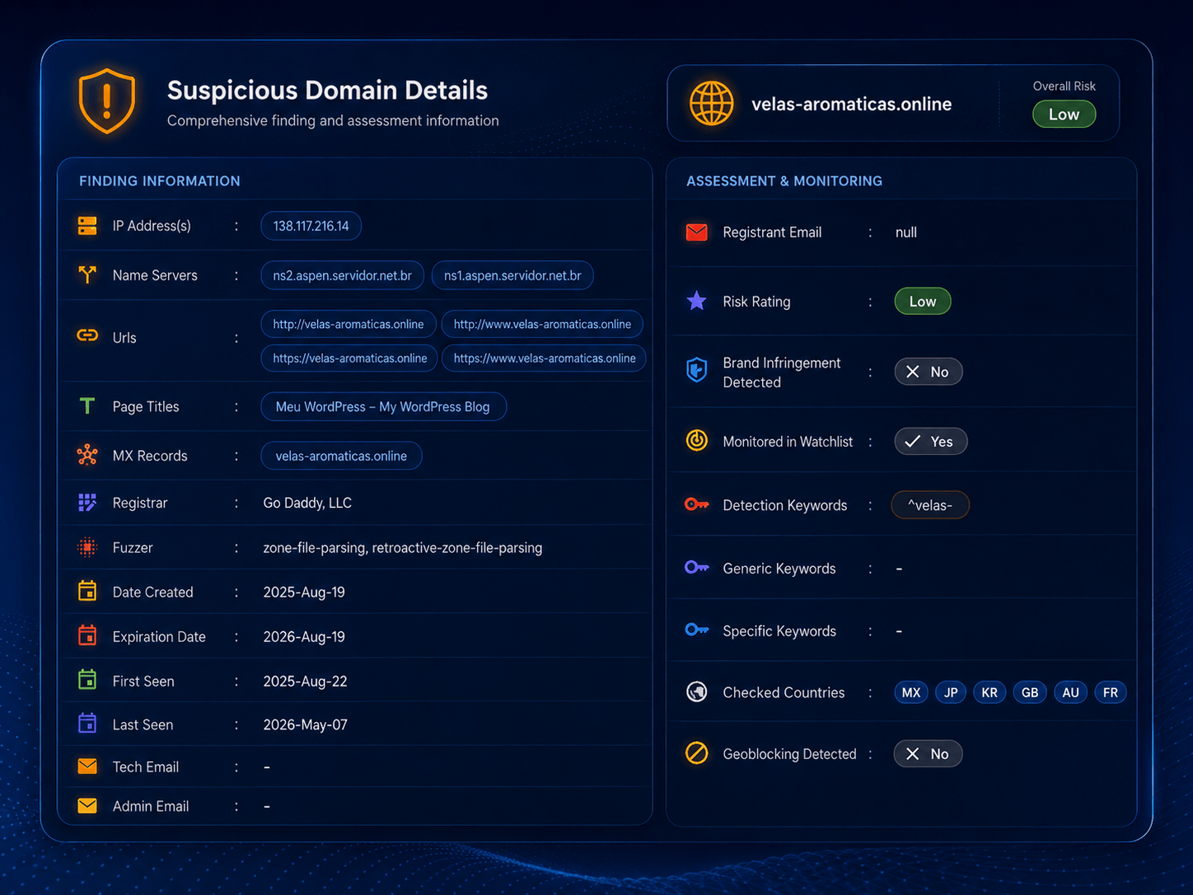Click the Registrant Email null value
This screenshot has height=895, width=1193.
(x=906, y=232)
